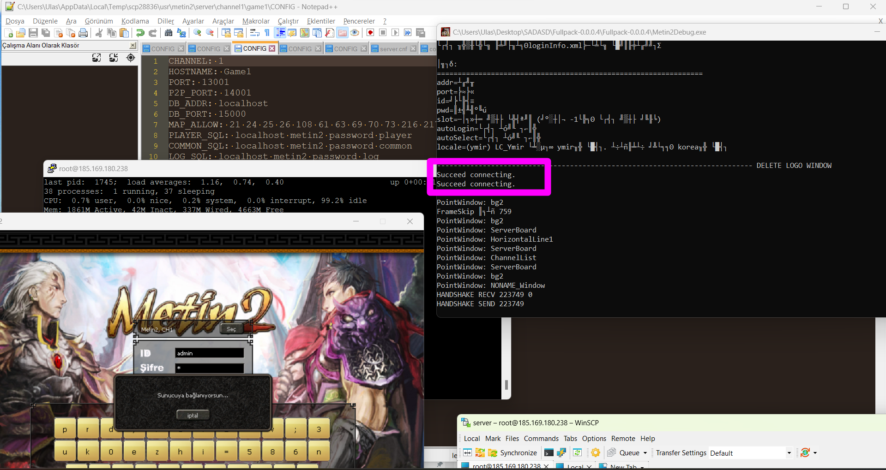
Task: Open WinSCP Preferences gear icon
Action: coord(596,452)
